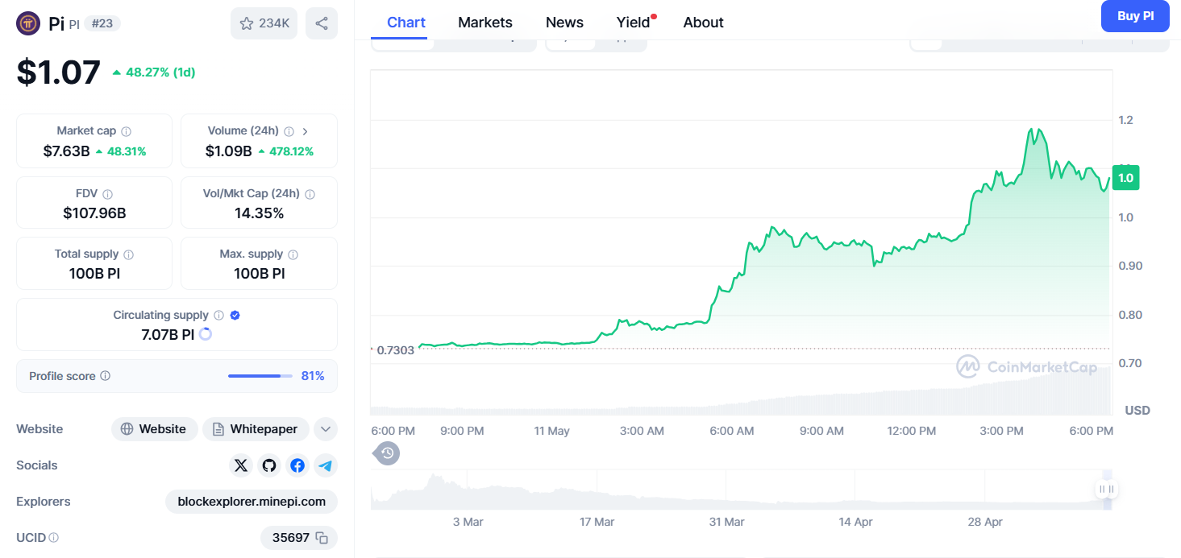The height and width of the screenshot is (558, 1181).
Task: Open the X (Twitter) social icon
Action: click(241, 465)
